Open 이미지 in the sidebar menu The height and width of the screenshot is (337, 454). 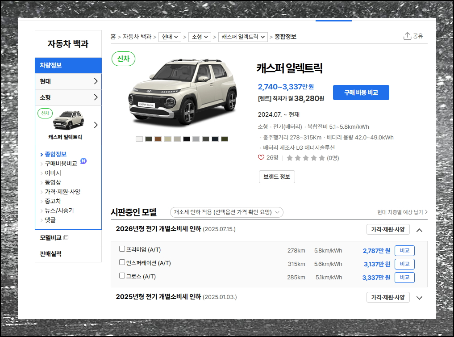click(x=53, y=173)
